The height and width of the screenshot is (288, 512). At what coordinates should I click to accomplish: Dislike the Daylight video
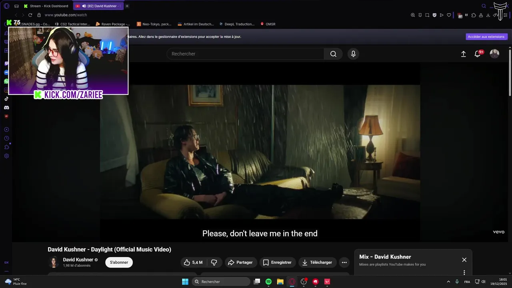(x=214, y=262)
